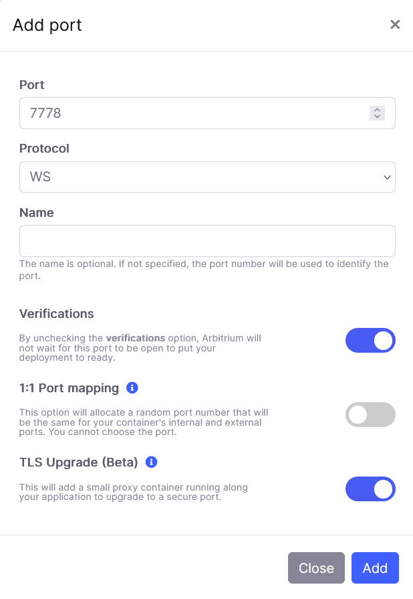Focus the Port field containing 7778
This screenshot has width=413, height=599.
click(194, 113)
